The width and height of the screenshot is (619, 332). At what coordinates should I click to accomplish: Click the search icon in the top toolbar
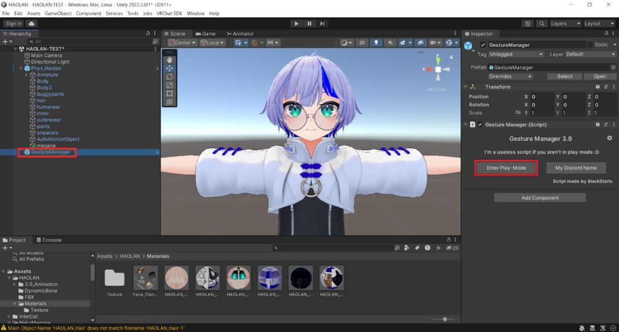pos(542,24)
